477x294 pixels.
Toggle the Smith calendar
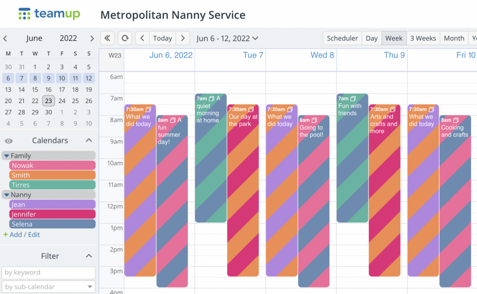click(x=52, y=175)
